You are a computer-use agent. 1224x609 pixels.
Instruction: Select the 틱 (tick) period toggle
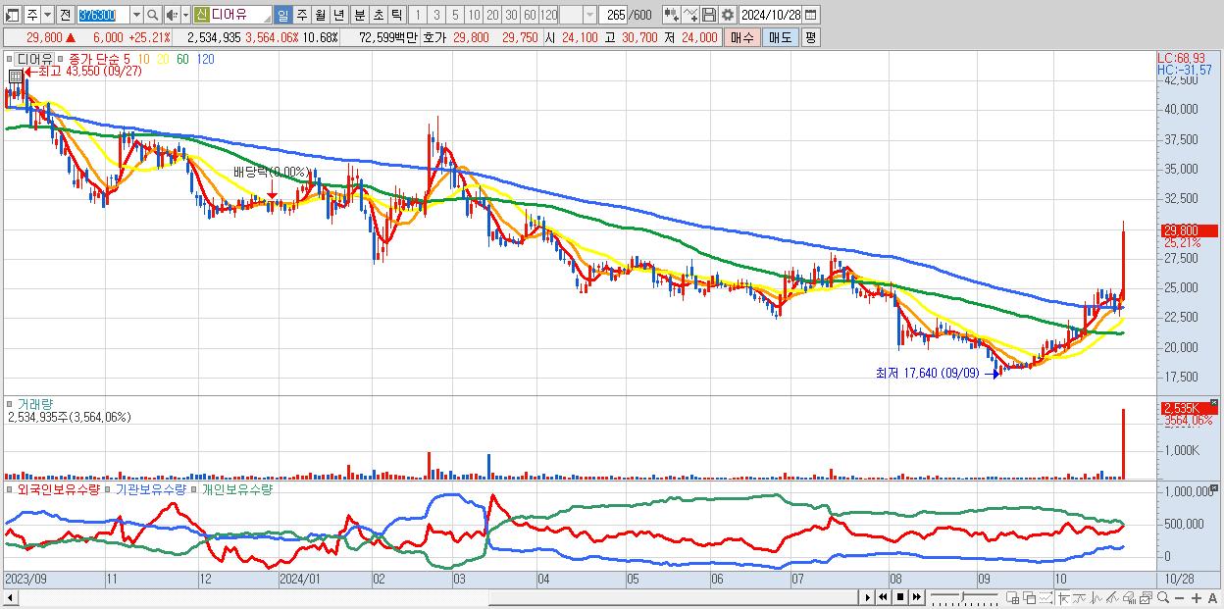pos(396,16)
